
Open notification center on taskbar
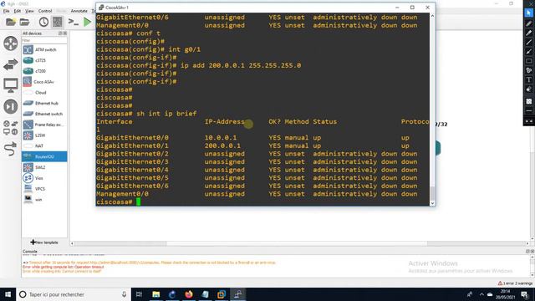click(x=525, y=294)
